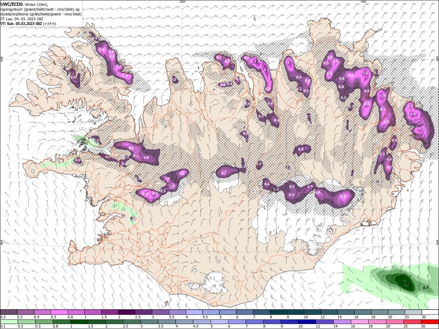
Task: Click the 15W longitude label
Action: pos(363,2)
